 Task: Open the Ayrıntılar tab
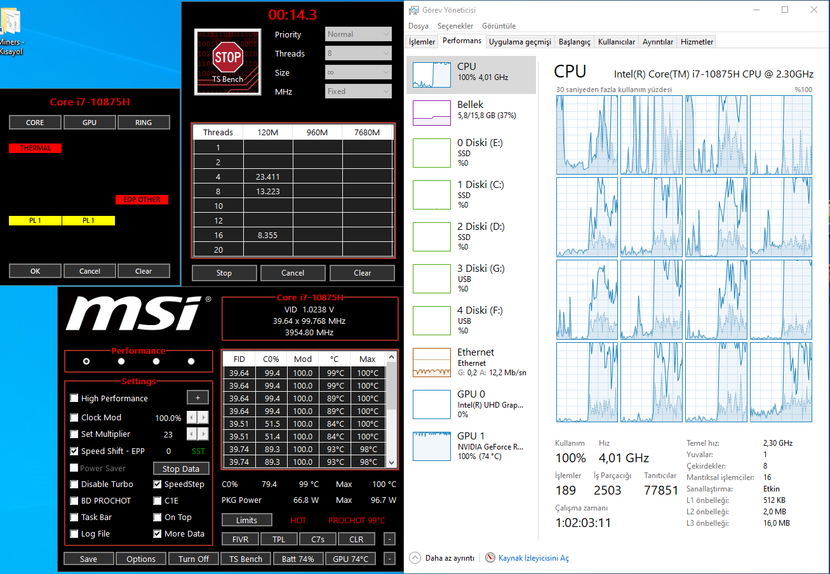pyautogui.click(x=658, y=42)
